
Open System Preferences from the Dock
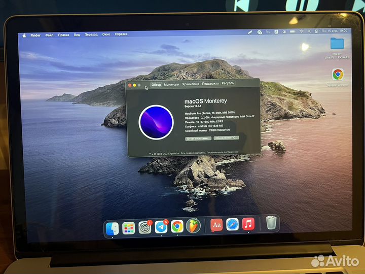[x=145, y=227]
